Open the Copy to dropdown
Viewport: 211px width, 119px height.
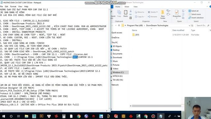tap(140, 17)
